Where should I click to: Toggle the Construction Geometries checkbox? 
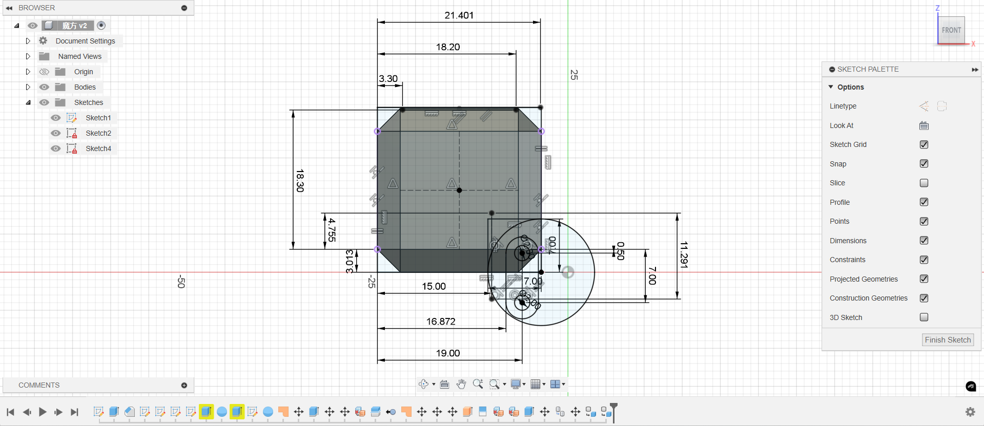pyautogui.click(x=924, y=298)
